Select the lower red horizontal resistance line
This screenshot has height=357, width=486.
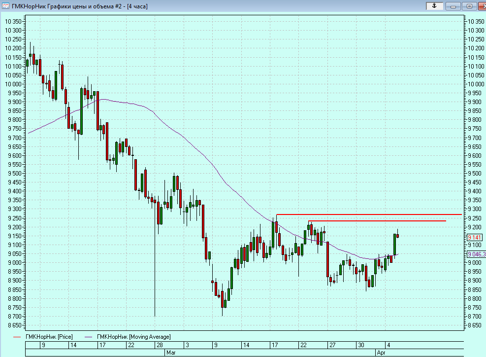point(377,221)
